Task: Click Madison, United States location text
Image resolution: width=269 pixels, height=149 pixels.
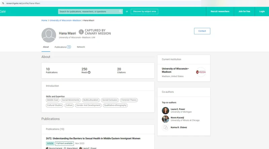Action: coord(172,76)
